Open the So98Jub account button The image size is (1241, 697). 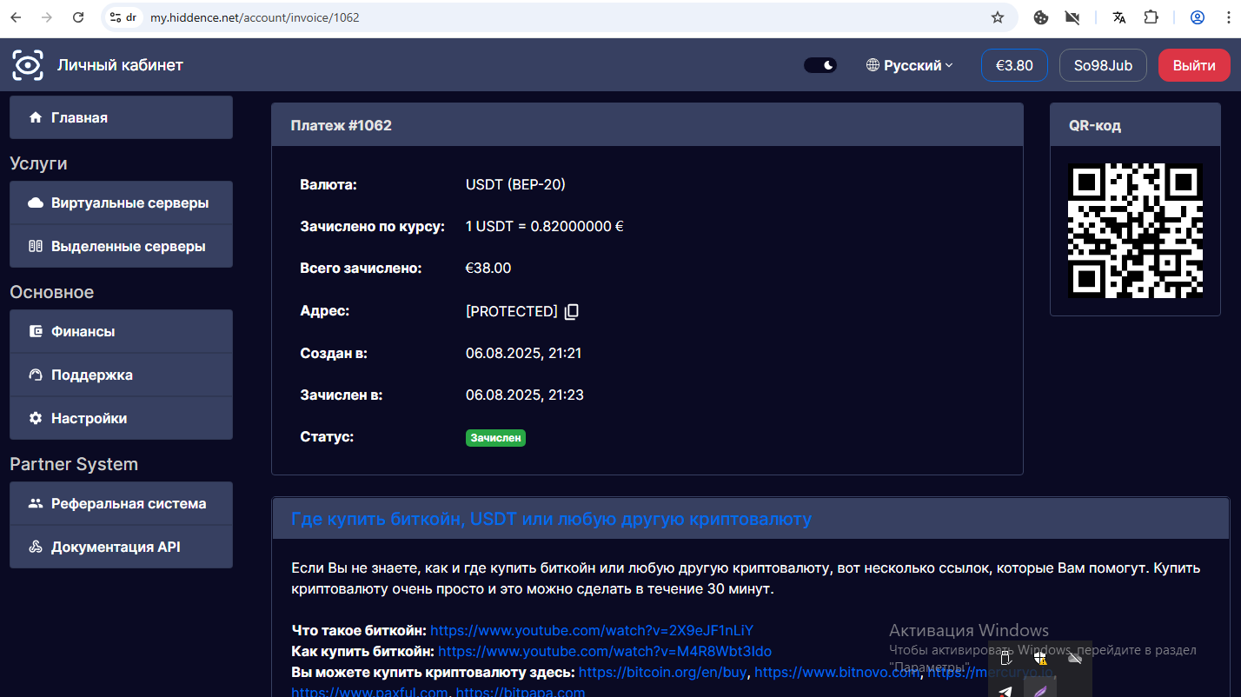pyautogui.click(x=1102, y=65)
